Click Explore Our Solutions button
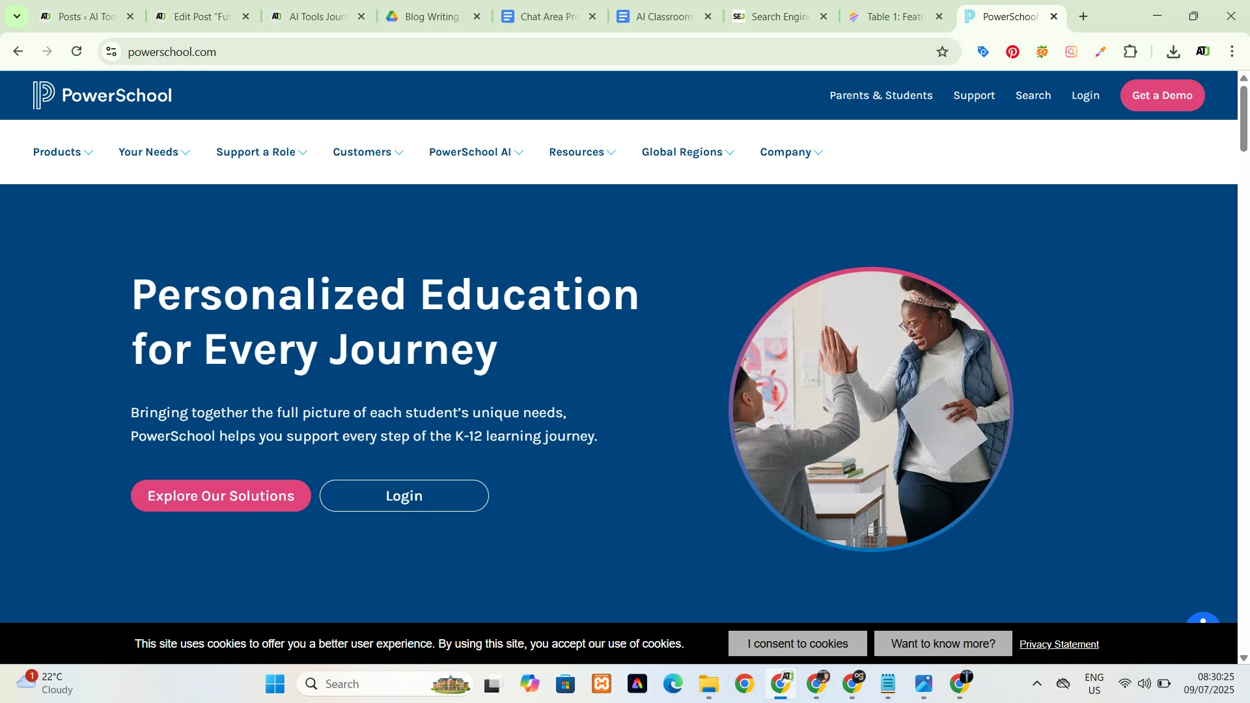 (221, 495)
